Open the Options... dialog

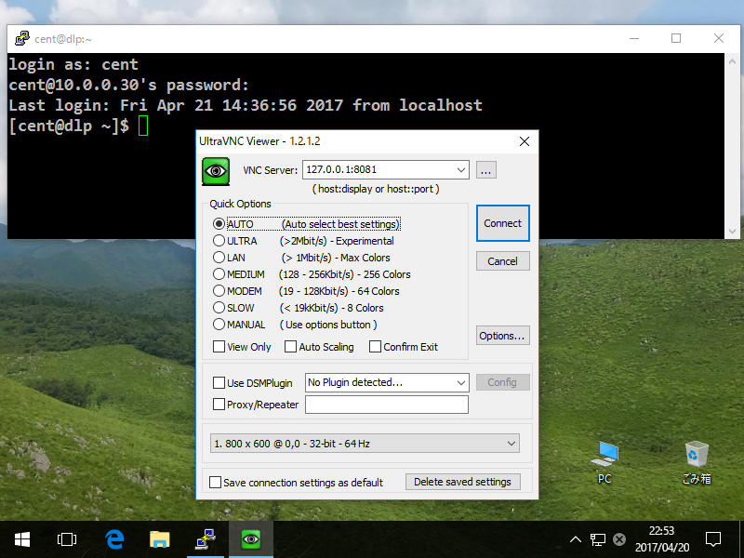tap(502, 336)
